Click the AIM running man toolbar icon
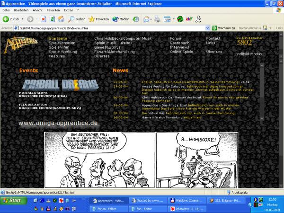Viewport: 284px width, 213px height. pyautogui.click(x=198, y=19)
